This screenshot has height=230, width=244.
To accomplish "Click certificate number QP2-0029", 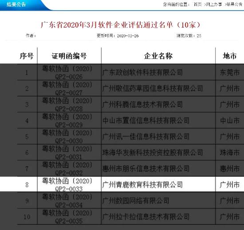I will (69, 125).
